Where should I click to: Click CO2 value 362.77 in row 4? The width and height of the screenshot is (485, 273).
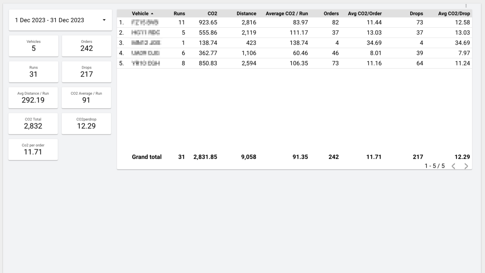(x=208, y=53)
